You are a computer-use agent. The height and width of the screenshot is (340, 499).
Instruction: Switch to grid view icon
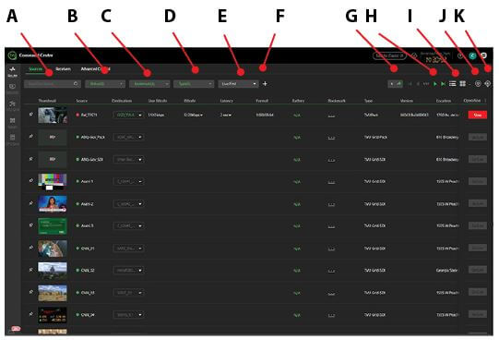pyautogui.click(x=463, y=83)
